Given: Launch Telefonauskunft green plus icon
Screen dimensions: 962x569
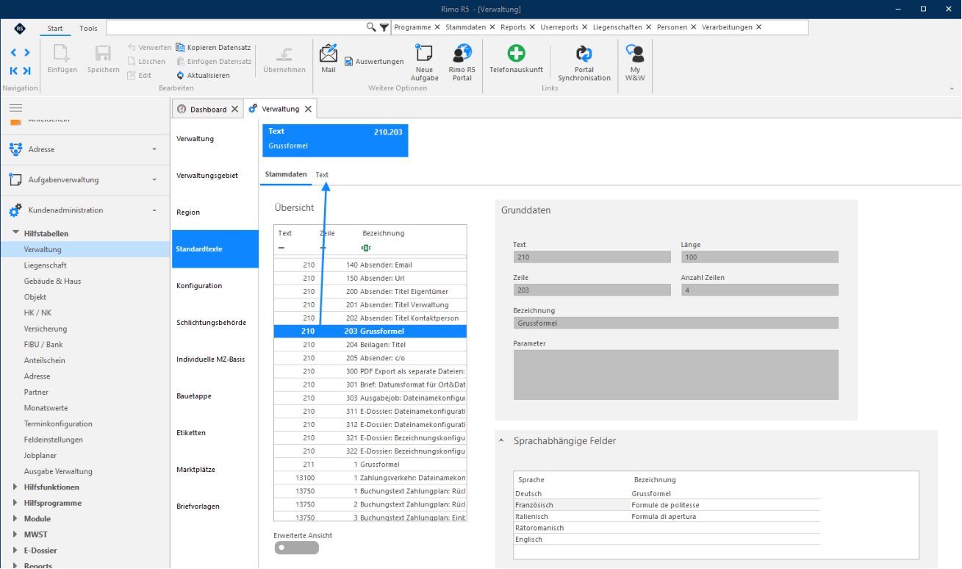Looking at the screenshot, I should point(517,54).
